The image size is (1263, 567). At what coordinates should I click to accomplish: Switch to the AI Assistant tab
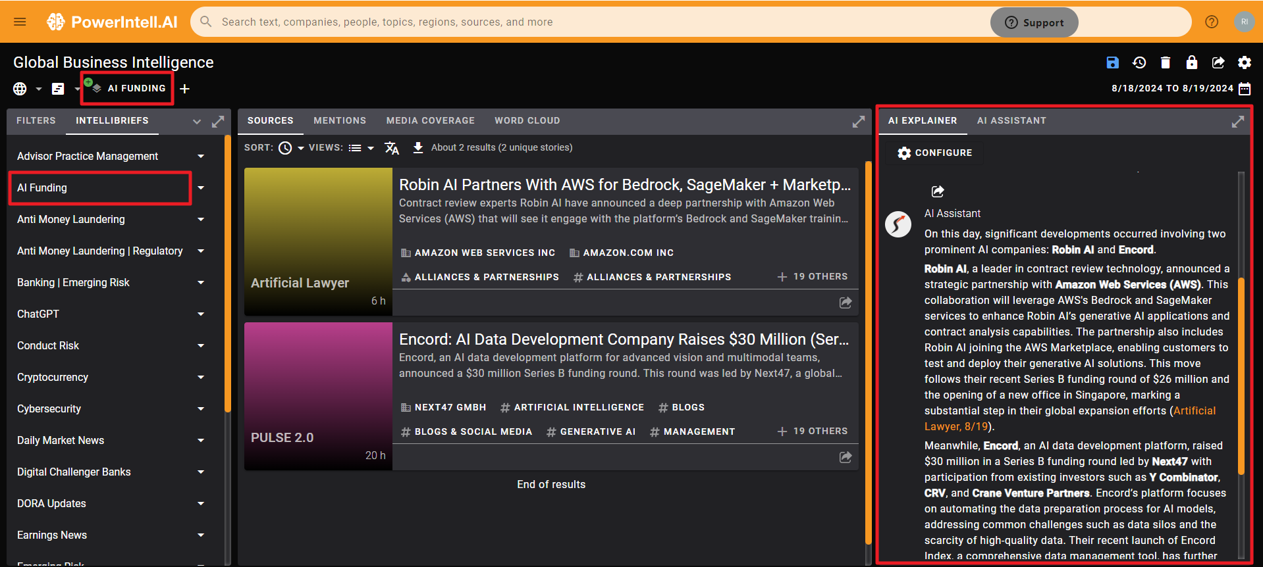point(1011,121)
